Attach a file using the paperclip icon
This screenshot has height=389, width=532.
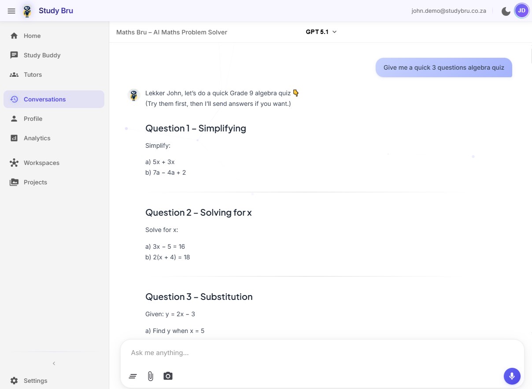(x=150, y=376)
